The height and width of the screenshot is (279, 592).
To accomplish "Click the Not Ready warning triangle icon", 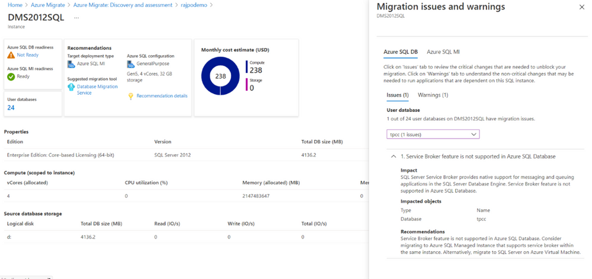I will pyautogui.click(x=11, y=55).
